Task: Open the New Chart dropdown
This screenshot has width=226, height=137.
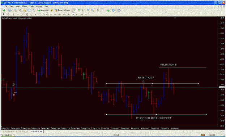Action: (x=4, y=10)
